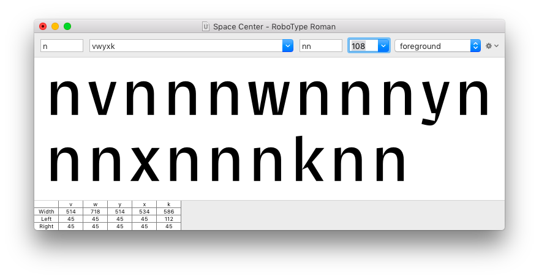Click the Right value 45 for w

(x=95, y=226)
